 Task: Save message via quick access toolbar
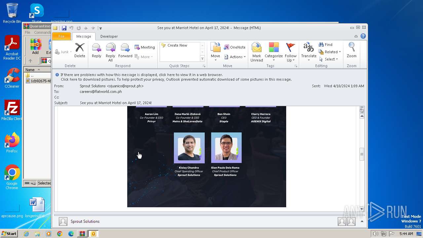pyautogui.click(x=64, y=28)
